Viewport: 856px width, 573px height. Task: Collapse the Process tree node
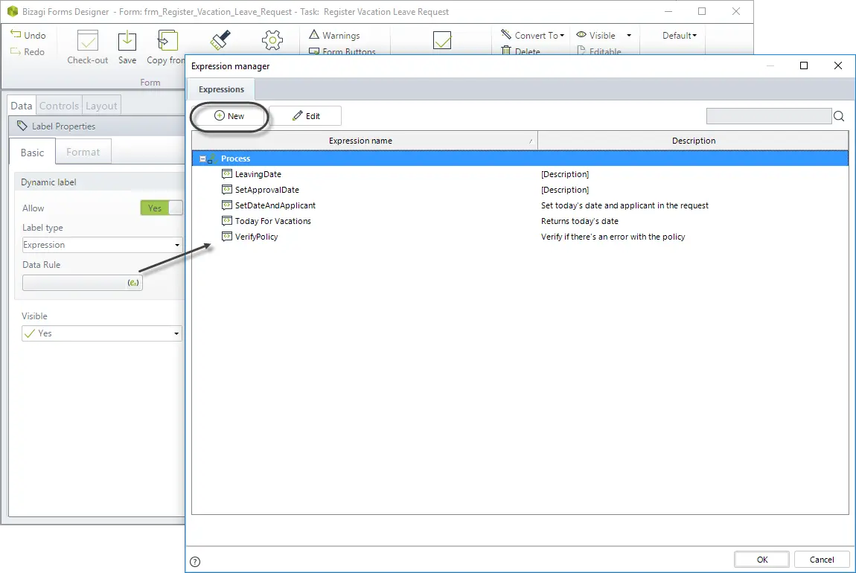pyautogui.click(x=202, y=159)
